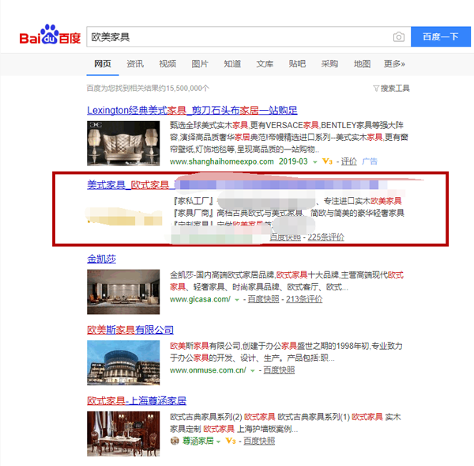Open the 金凯莎 result title

coord(102,259)
